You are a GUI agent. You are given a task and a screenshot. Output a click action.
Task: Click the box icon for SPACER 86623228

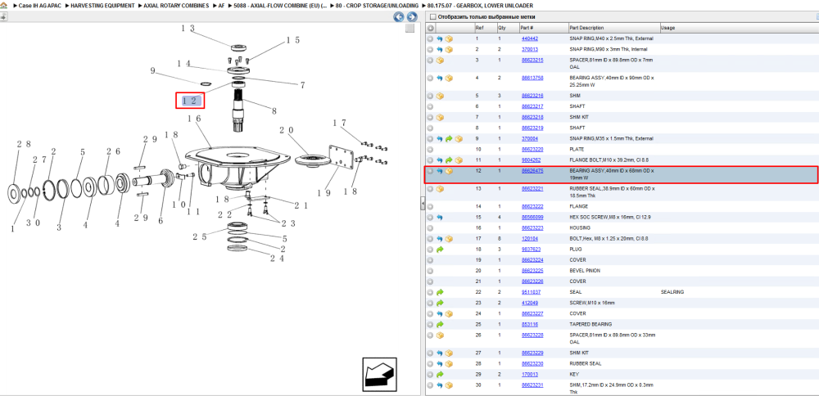[440, 335]
